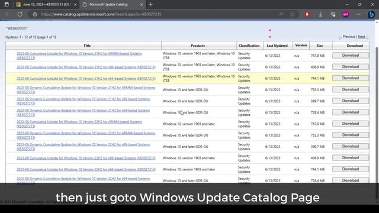The height and width of the screenshot is (213, 379).
Task: Open the red extension icon in the toolbar
Action: [x=307, y=14]
